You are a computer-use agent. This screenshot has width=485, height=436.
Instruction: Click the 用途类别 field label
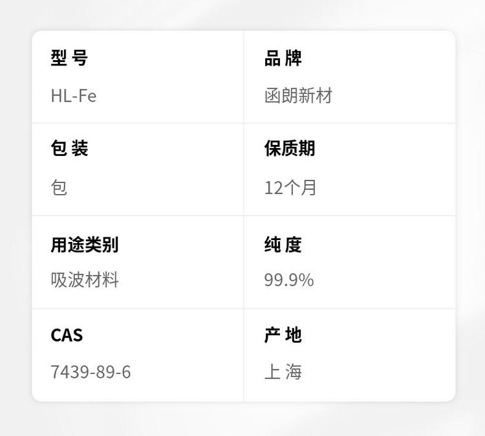[85, 245]
